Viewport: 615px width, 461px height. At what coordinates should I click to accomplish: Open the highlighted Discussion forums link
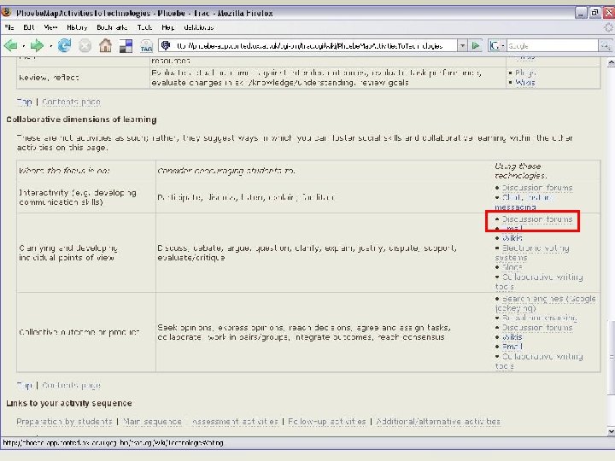pos(536,219)
